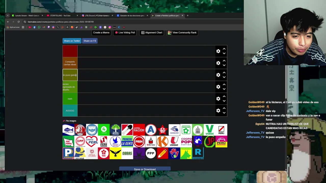Select the Podemos P logo
326x183 pixels.
[x=68, y=154]
